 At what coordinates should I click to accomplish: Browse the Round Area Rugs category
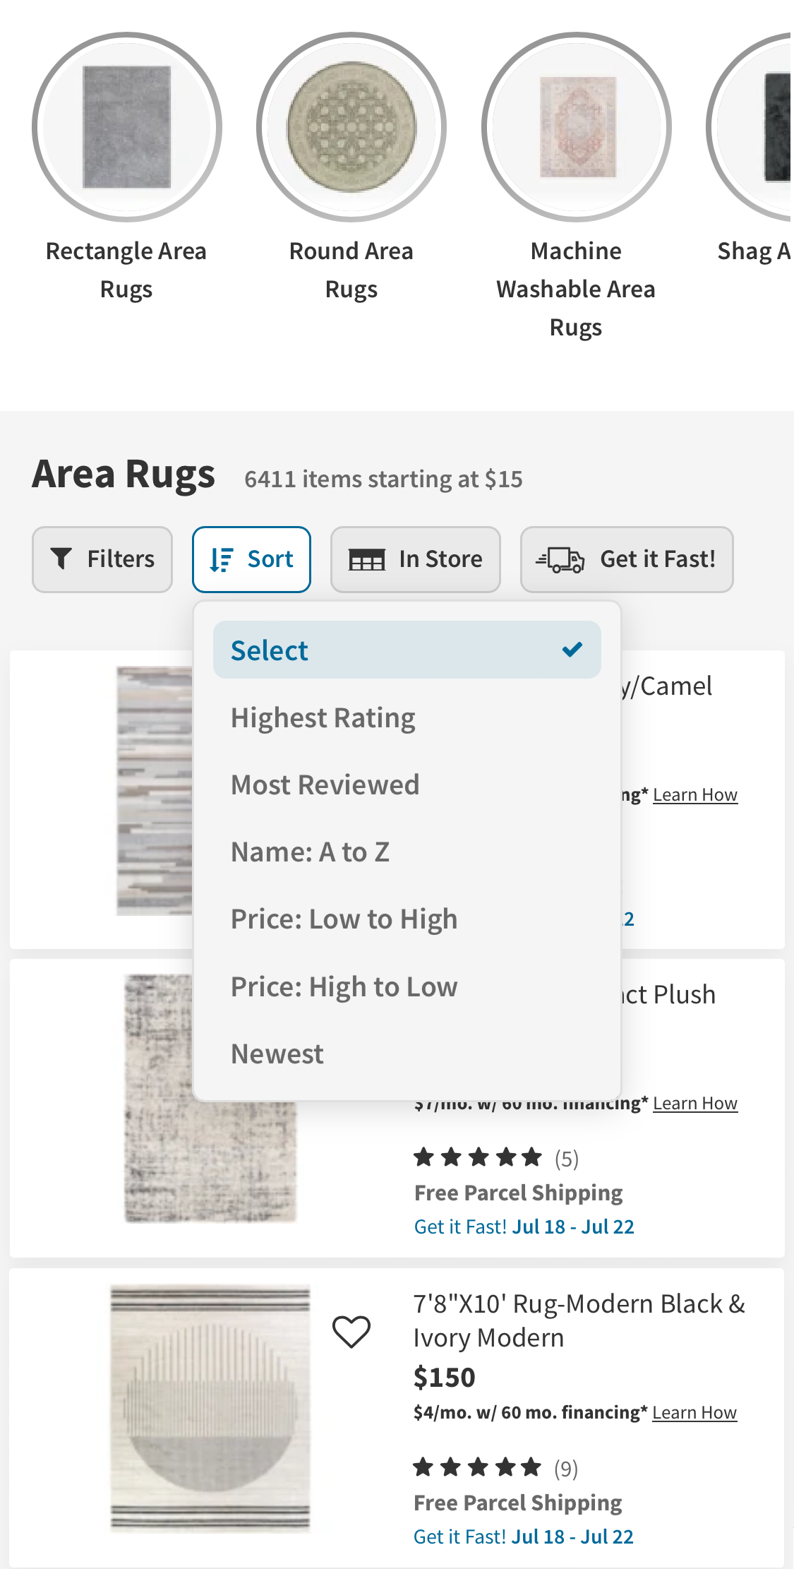[351, 125]
